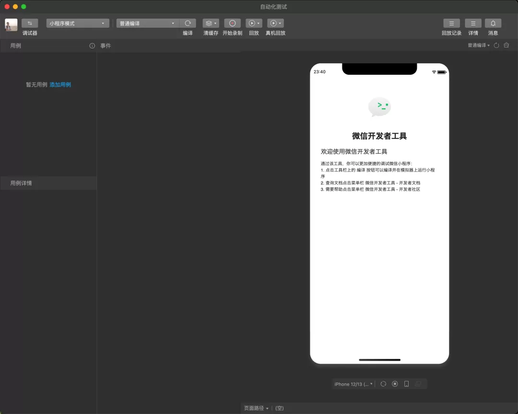Click the simulator rotate/refresh icon

pyautogui.click(x=383, y=384)
